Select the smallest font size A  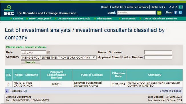[170, 7]
